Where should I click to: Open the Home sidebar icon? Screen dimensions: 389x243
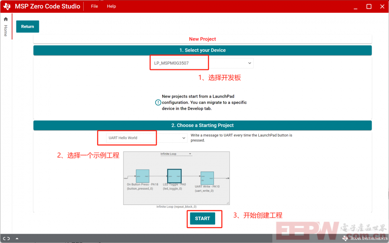[x=6, y=19]
